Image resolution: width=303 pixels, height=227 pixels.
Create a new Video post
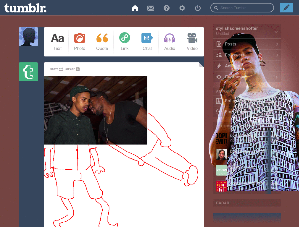click(x=192, y=42)
